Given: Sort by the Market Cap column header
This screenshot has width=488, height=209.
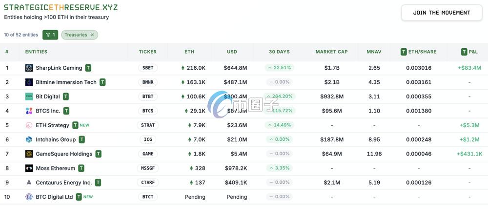Looking at the screenshot, I should click(331, 52).
